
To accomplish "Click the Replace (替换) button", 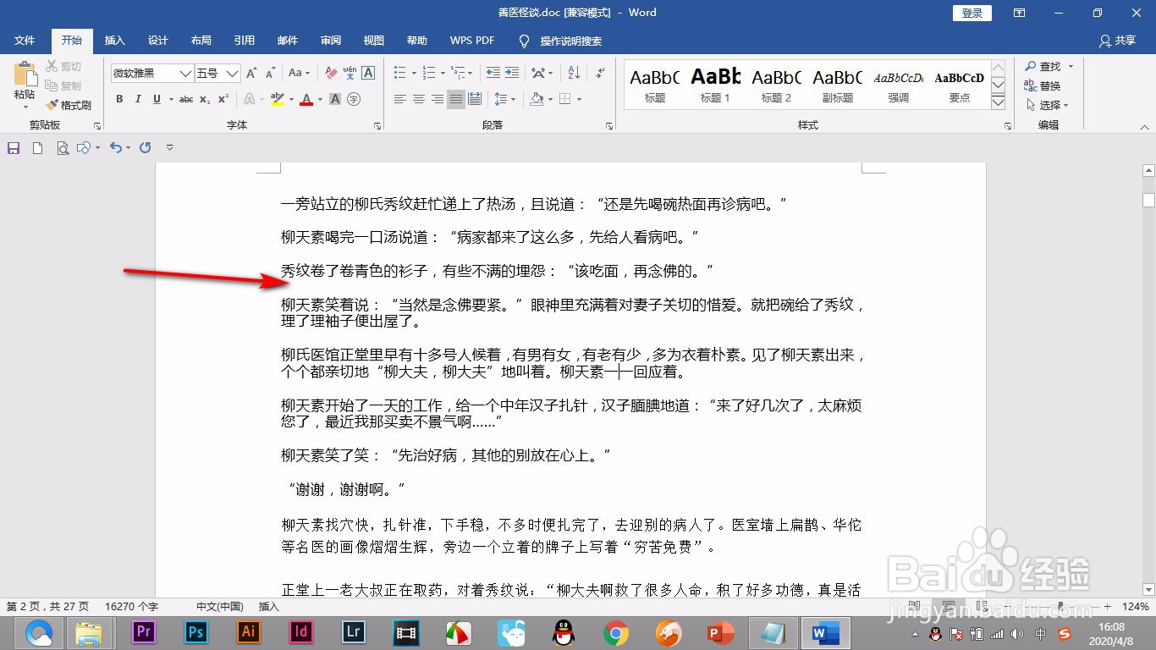I will pos(1043,85).
